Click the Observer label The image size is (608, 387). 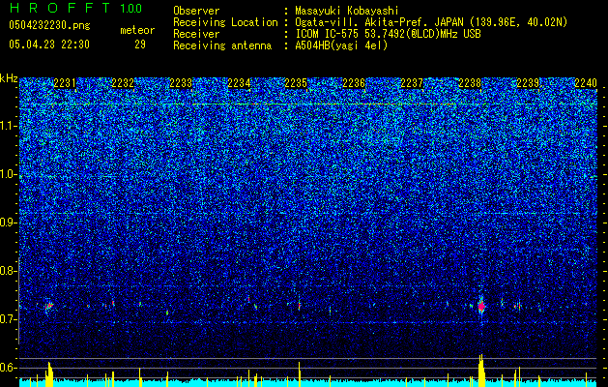(x=196, y=11)
